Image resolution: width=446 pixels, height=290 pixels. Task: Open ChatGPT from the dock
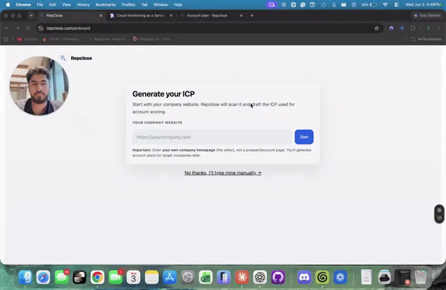[x=260, y=277]
